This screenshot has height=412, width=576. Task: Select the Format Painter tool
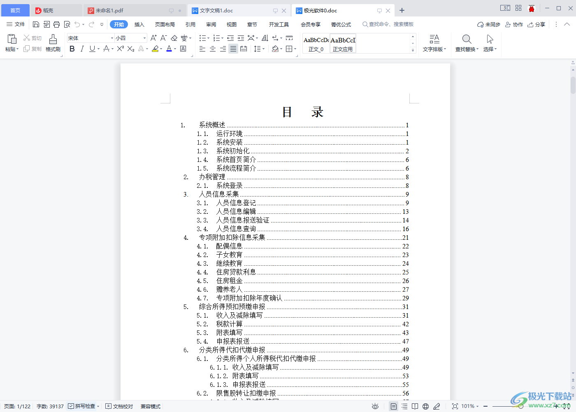click(x=53, y=42)
